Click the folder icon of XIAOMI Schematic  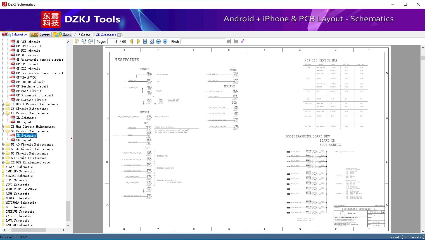(3, 176)
